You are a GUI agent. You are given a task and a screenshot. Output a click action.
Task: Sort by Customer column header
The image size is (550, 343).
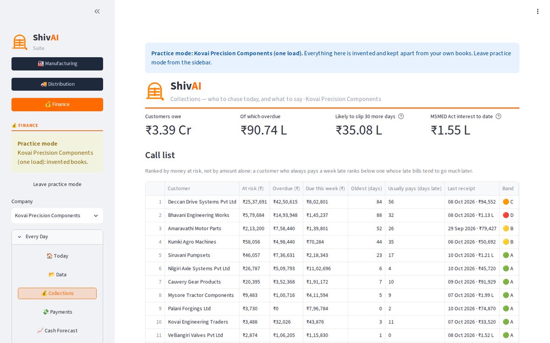point(202,188)
